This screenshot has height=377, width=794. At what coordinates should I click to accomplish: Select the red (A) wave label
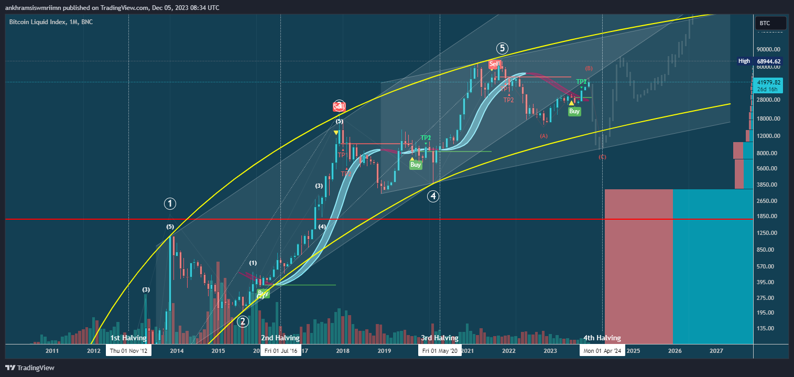click(543, 136)
